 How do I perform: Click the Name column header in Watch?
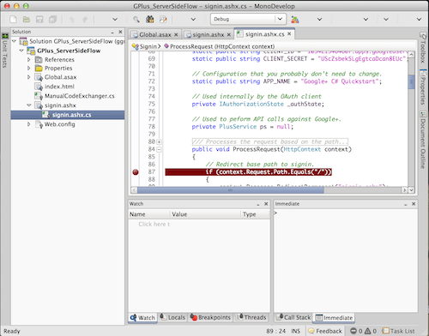149,214
